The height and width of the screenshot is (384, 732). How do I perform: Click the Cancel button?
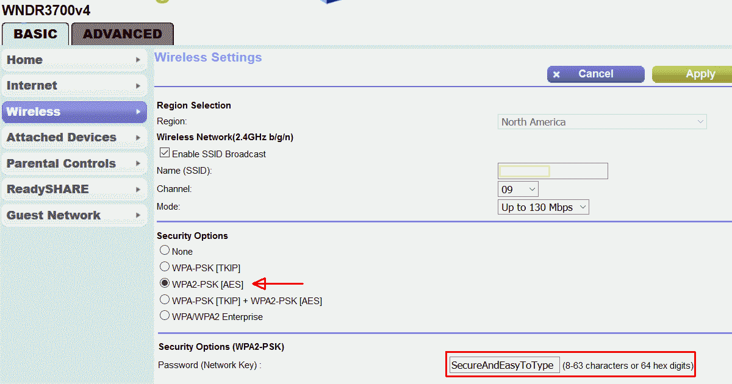pos(595,74)
